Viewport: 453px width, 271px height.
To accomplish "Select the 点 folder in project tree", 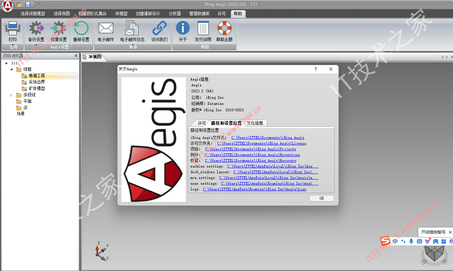I will pos(25,108).
